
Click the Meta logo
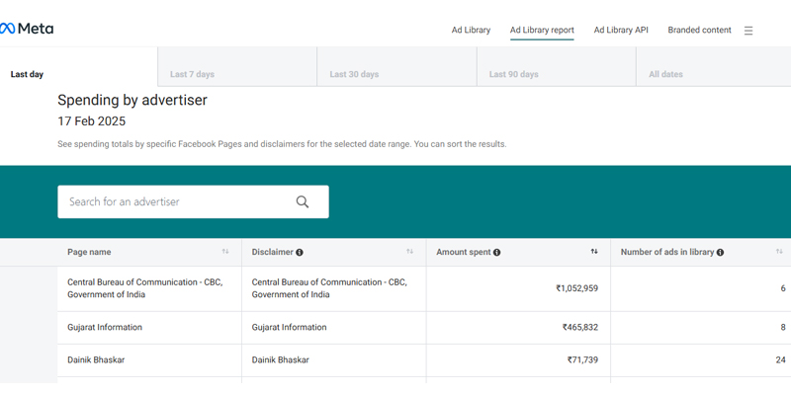pyautogui.click(x=27, y=29)
